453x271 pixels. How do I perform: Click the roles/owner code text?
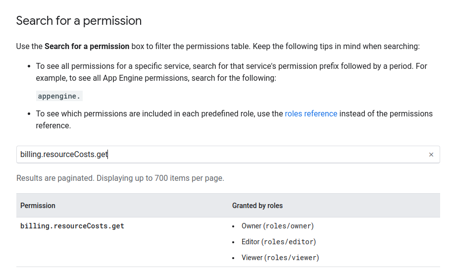coord(290,226)
